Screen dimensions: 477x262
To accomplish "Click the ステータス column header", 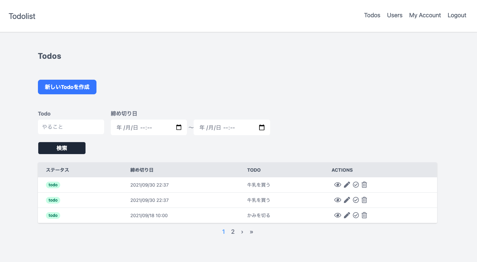I will pyautogui.click(x=58, y=170).
